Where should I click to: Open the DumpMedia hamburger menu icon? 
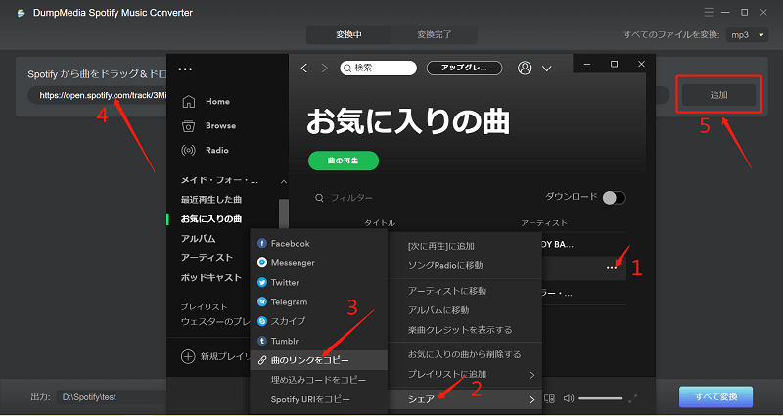pos(708,12)
